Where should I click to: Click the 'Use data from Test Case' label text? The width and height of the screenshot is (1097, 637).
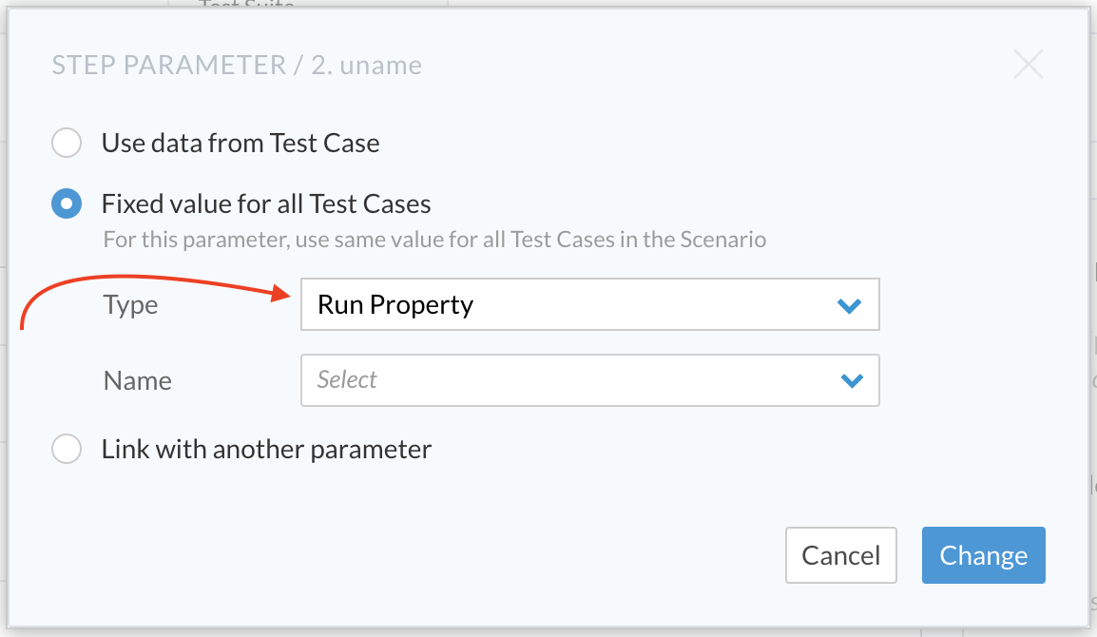(x=241, y=143)
